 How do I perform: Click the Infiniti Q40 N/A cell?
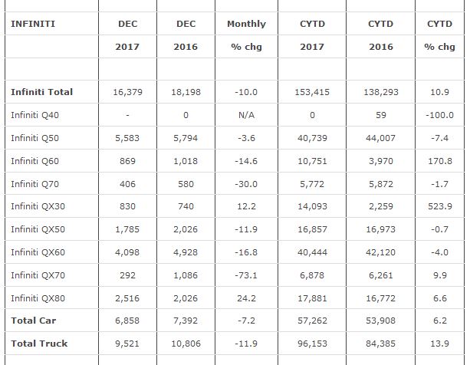click(x=246, y=115)
